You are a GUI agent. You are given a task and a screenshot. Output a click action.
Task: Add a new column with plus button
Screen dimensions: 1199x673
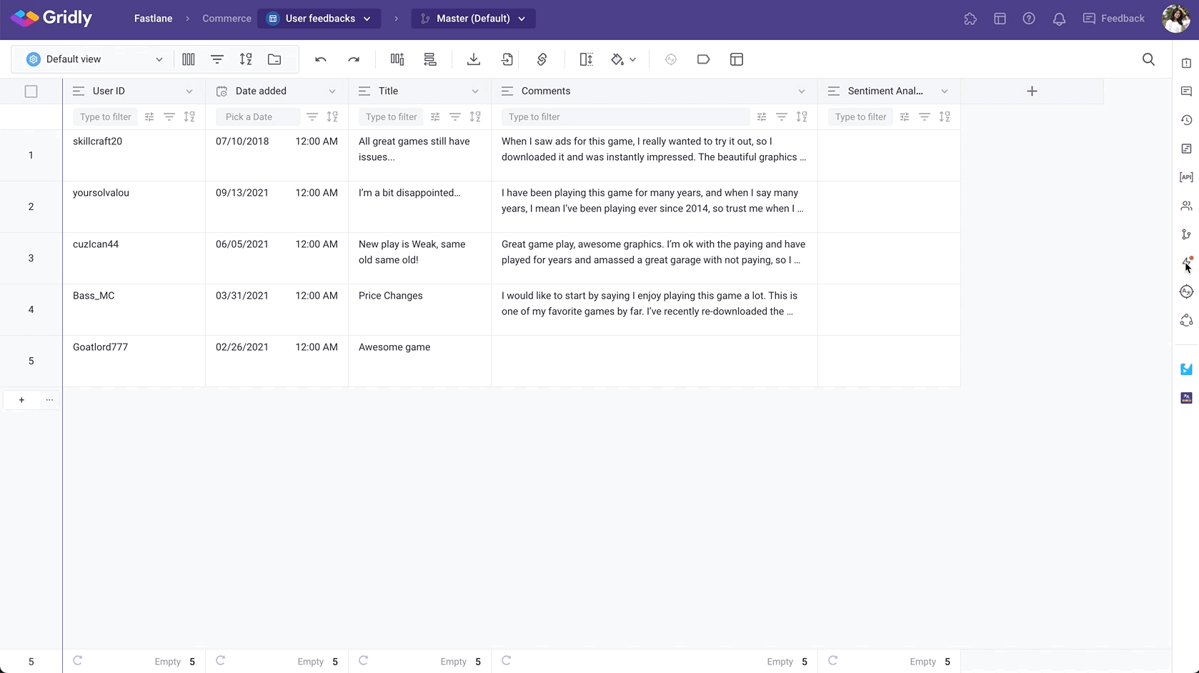tap(1032, 91)
